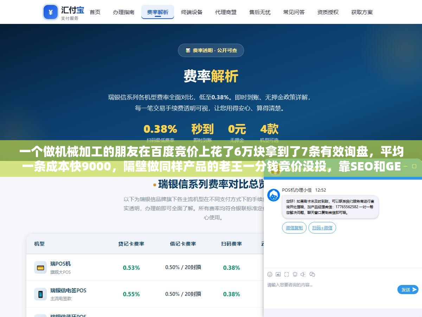
Task: Click the 瑞银信电签POS device icon
Action: point(40,294)
